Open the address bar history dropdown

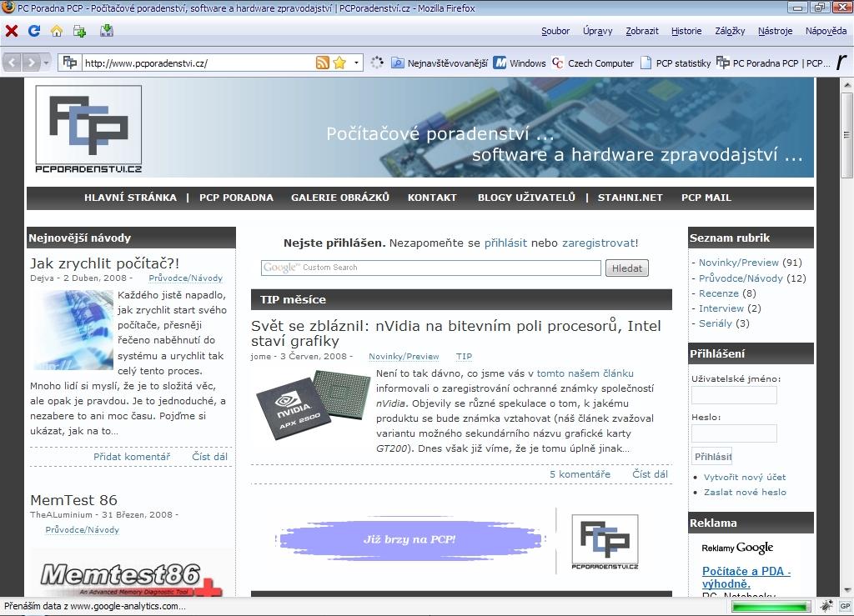(x=356, y=63)
